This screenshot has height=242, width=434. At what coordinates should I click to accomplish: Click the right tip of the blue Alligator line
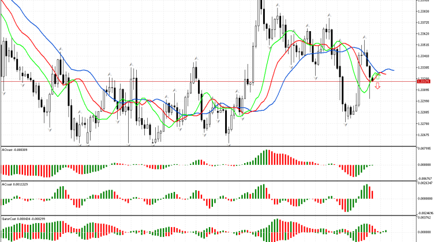(x=394, y=70)
